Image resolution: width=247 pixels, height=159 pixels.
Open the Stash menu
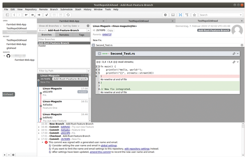(x=78, y=9)
